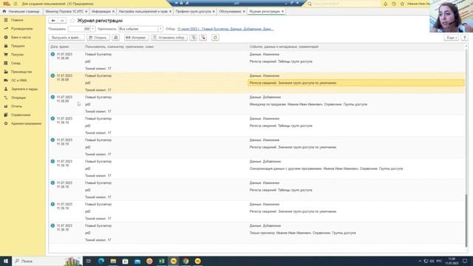The height and width of the screenshot is (266, 473).
Task: Open Excel from the taskbar
Action: [x=161, y=261]
